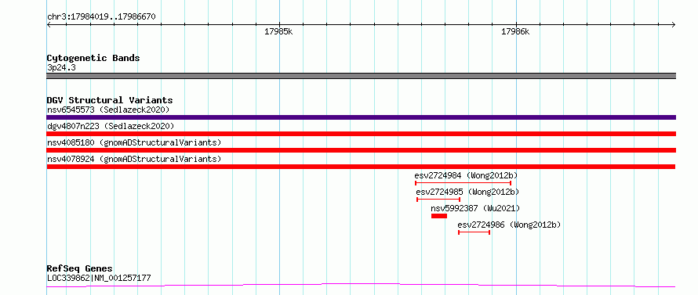Select the small red nsv5992387 block
Image resolution: width=698 pixels, height=295 pixels.
pos(439,216)
